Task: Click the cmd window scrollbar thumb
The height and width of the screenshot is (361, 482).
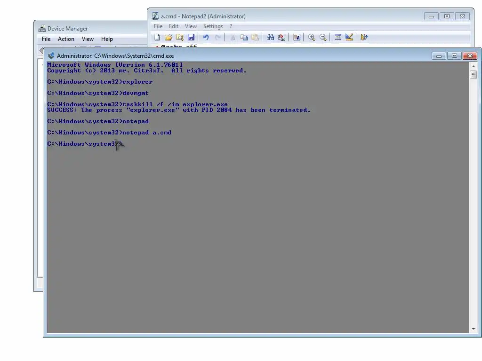Action: pyautogui.click(x=474, y=75)
